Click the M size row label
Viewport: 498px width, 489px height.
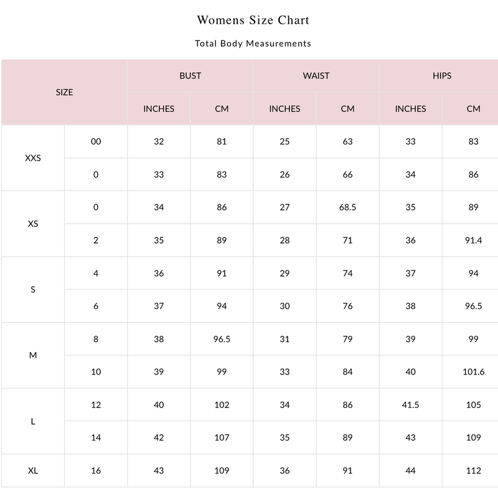tap(33, 355)
